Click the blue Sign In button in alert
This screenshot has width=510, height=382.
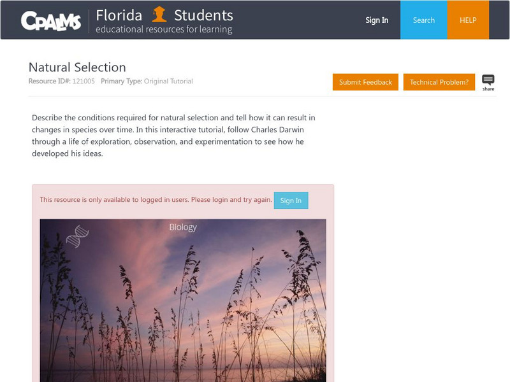(291, 201)
